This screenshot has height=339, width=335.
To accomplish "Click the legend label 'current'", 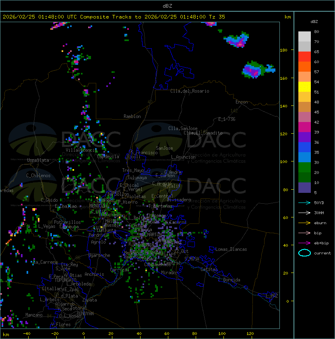I will [x=323, y=253].
